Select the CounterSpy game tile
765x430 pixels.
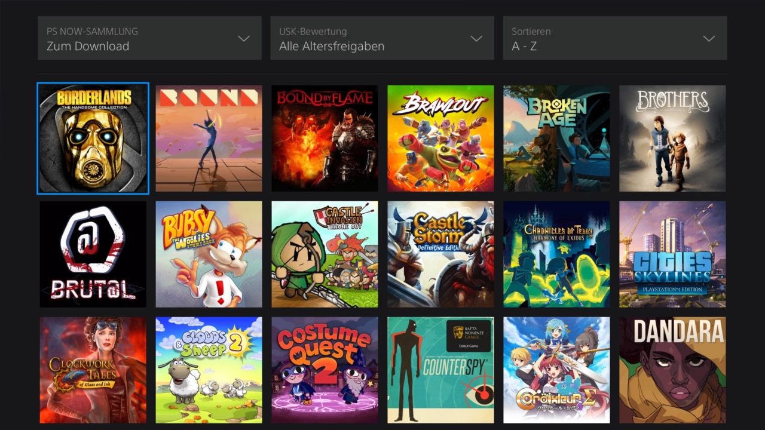[x=440, y=370]
